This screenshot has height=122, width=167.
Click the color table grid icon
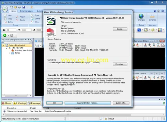point(159,30)
